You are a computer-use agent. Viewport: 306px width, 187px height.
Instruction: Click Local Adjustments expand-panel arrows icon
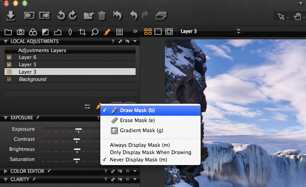[120, 41]
